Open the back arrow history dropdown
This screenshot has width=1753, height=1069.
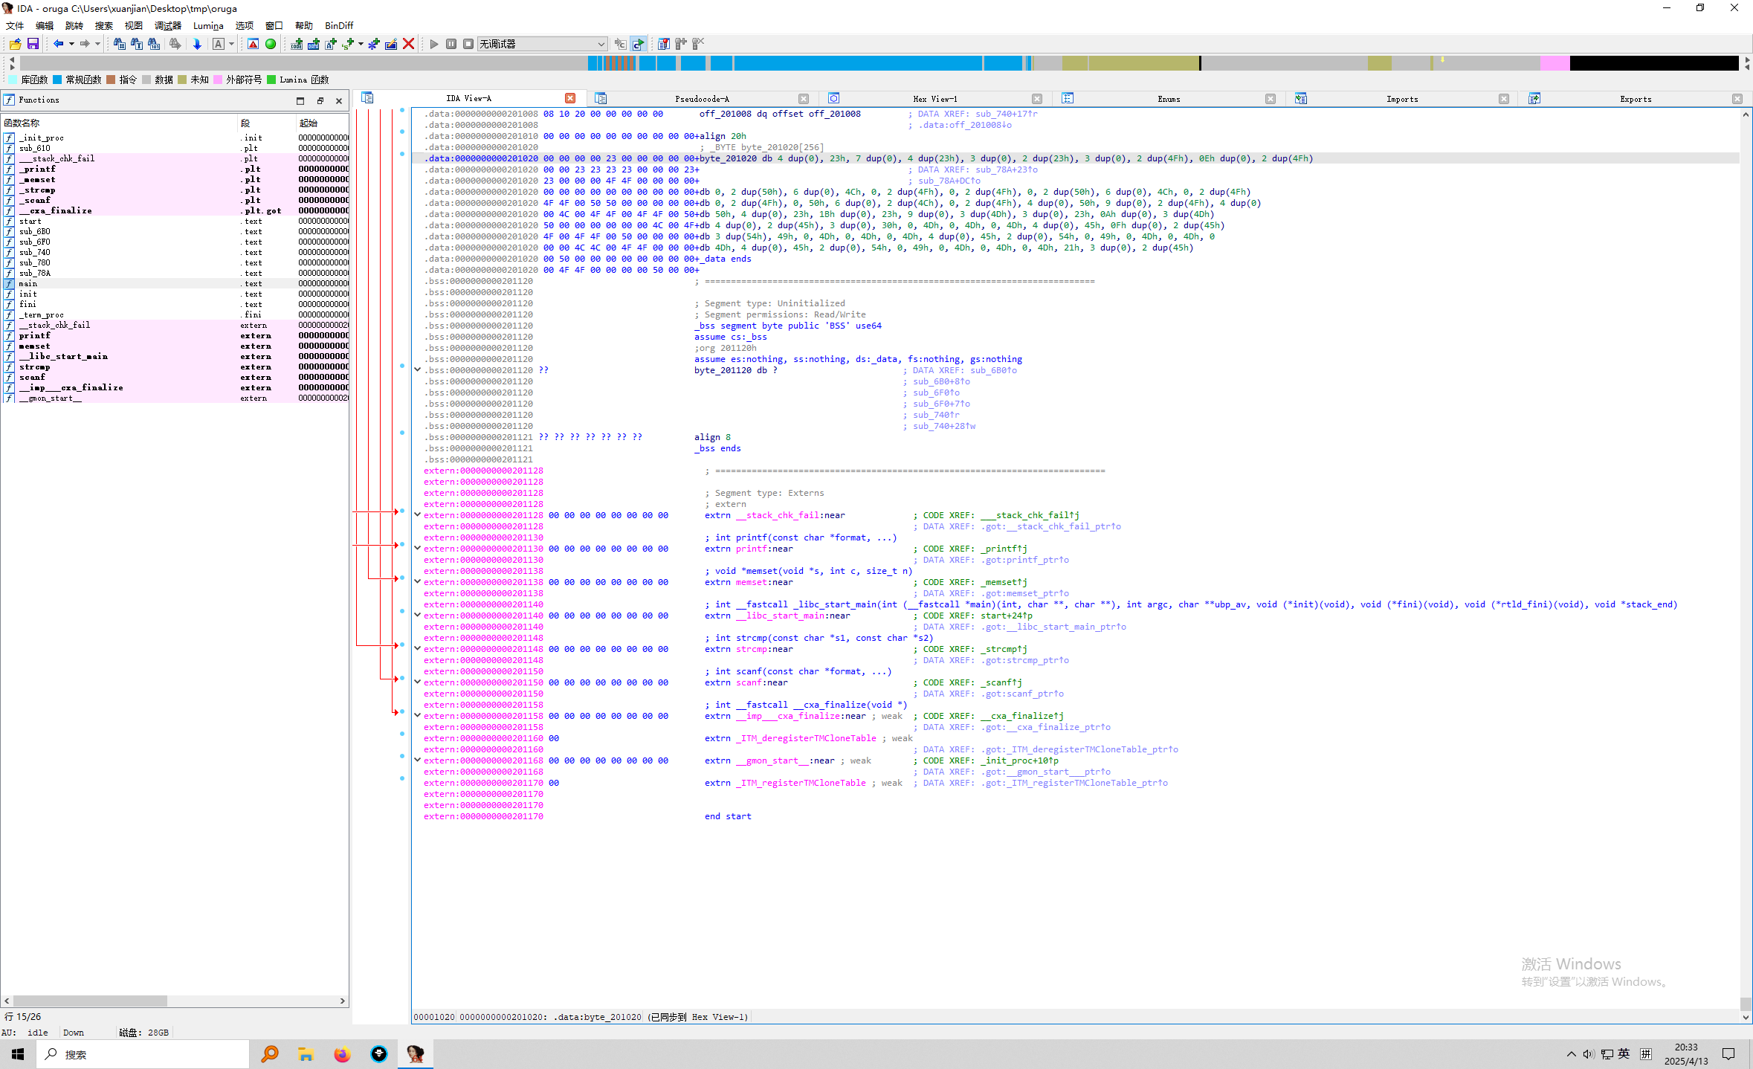pos(71,44)
